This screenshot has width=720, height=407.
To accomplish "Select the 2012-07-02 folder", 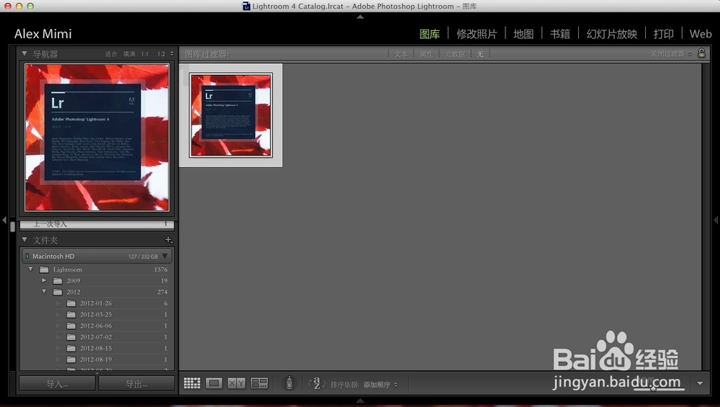I will pyautogui.click(x=96, y=336).
